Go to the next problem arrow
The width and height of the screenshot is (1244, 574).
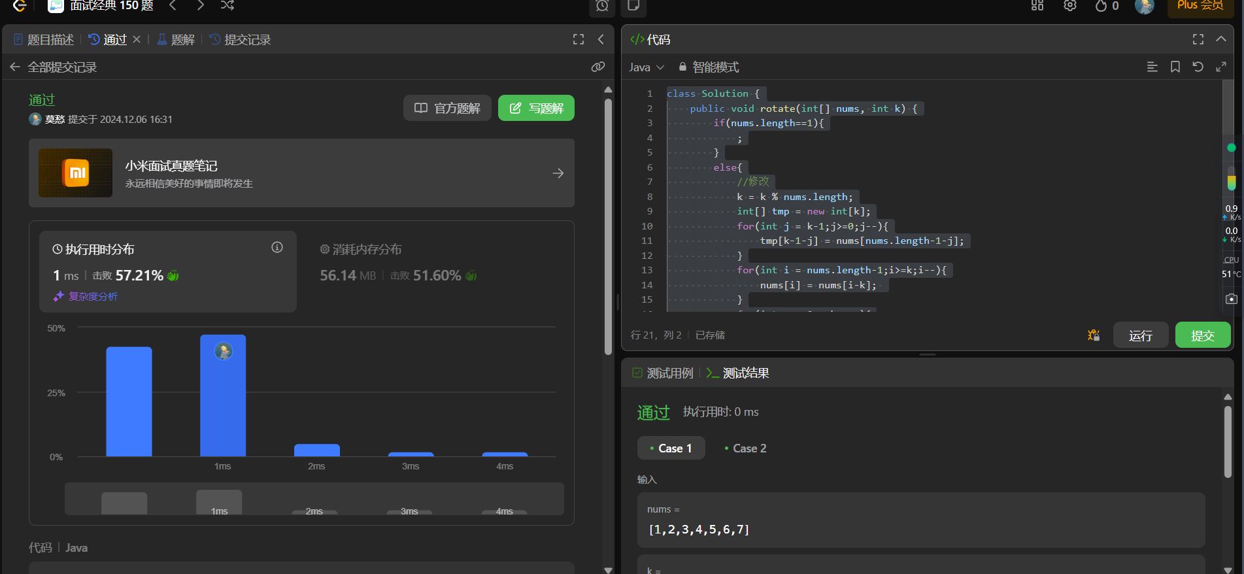pyautogui.click(x=200, y=5)
